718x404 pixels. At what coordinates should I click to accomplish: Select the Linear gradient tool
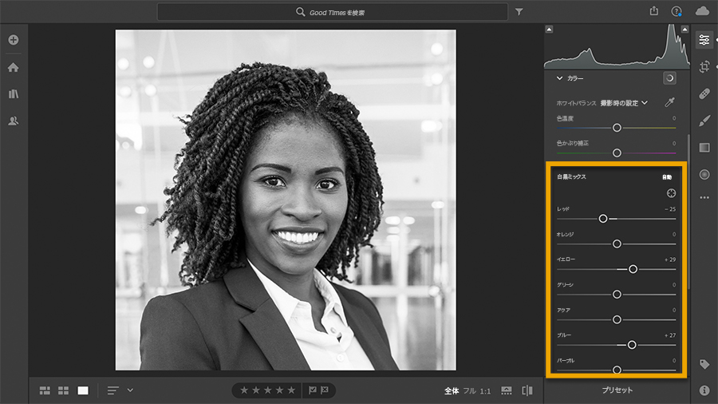[x=704, y=148]
